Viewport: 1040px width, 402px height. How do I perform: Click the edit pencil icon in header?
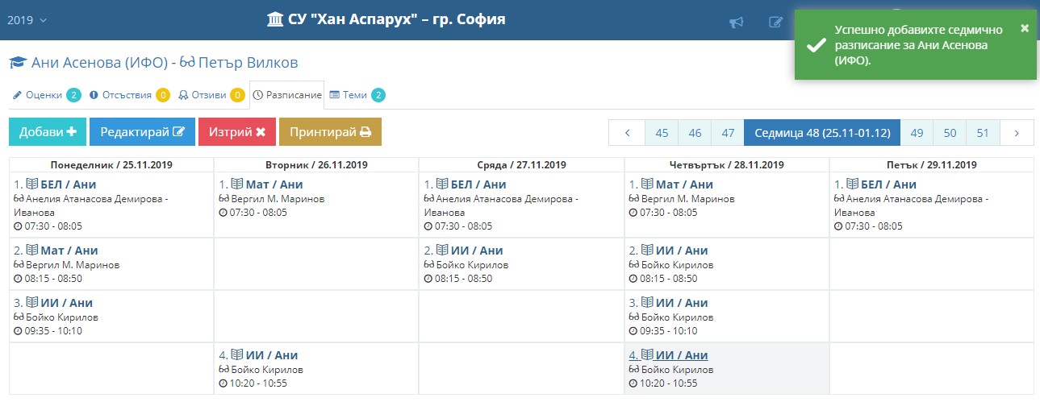[x=775, y=22]
